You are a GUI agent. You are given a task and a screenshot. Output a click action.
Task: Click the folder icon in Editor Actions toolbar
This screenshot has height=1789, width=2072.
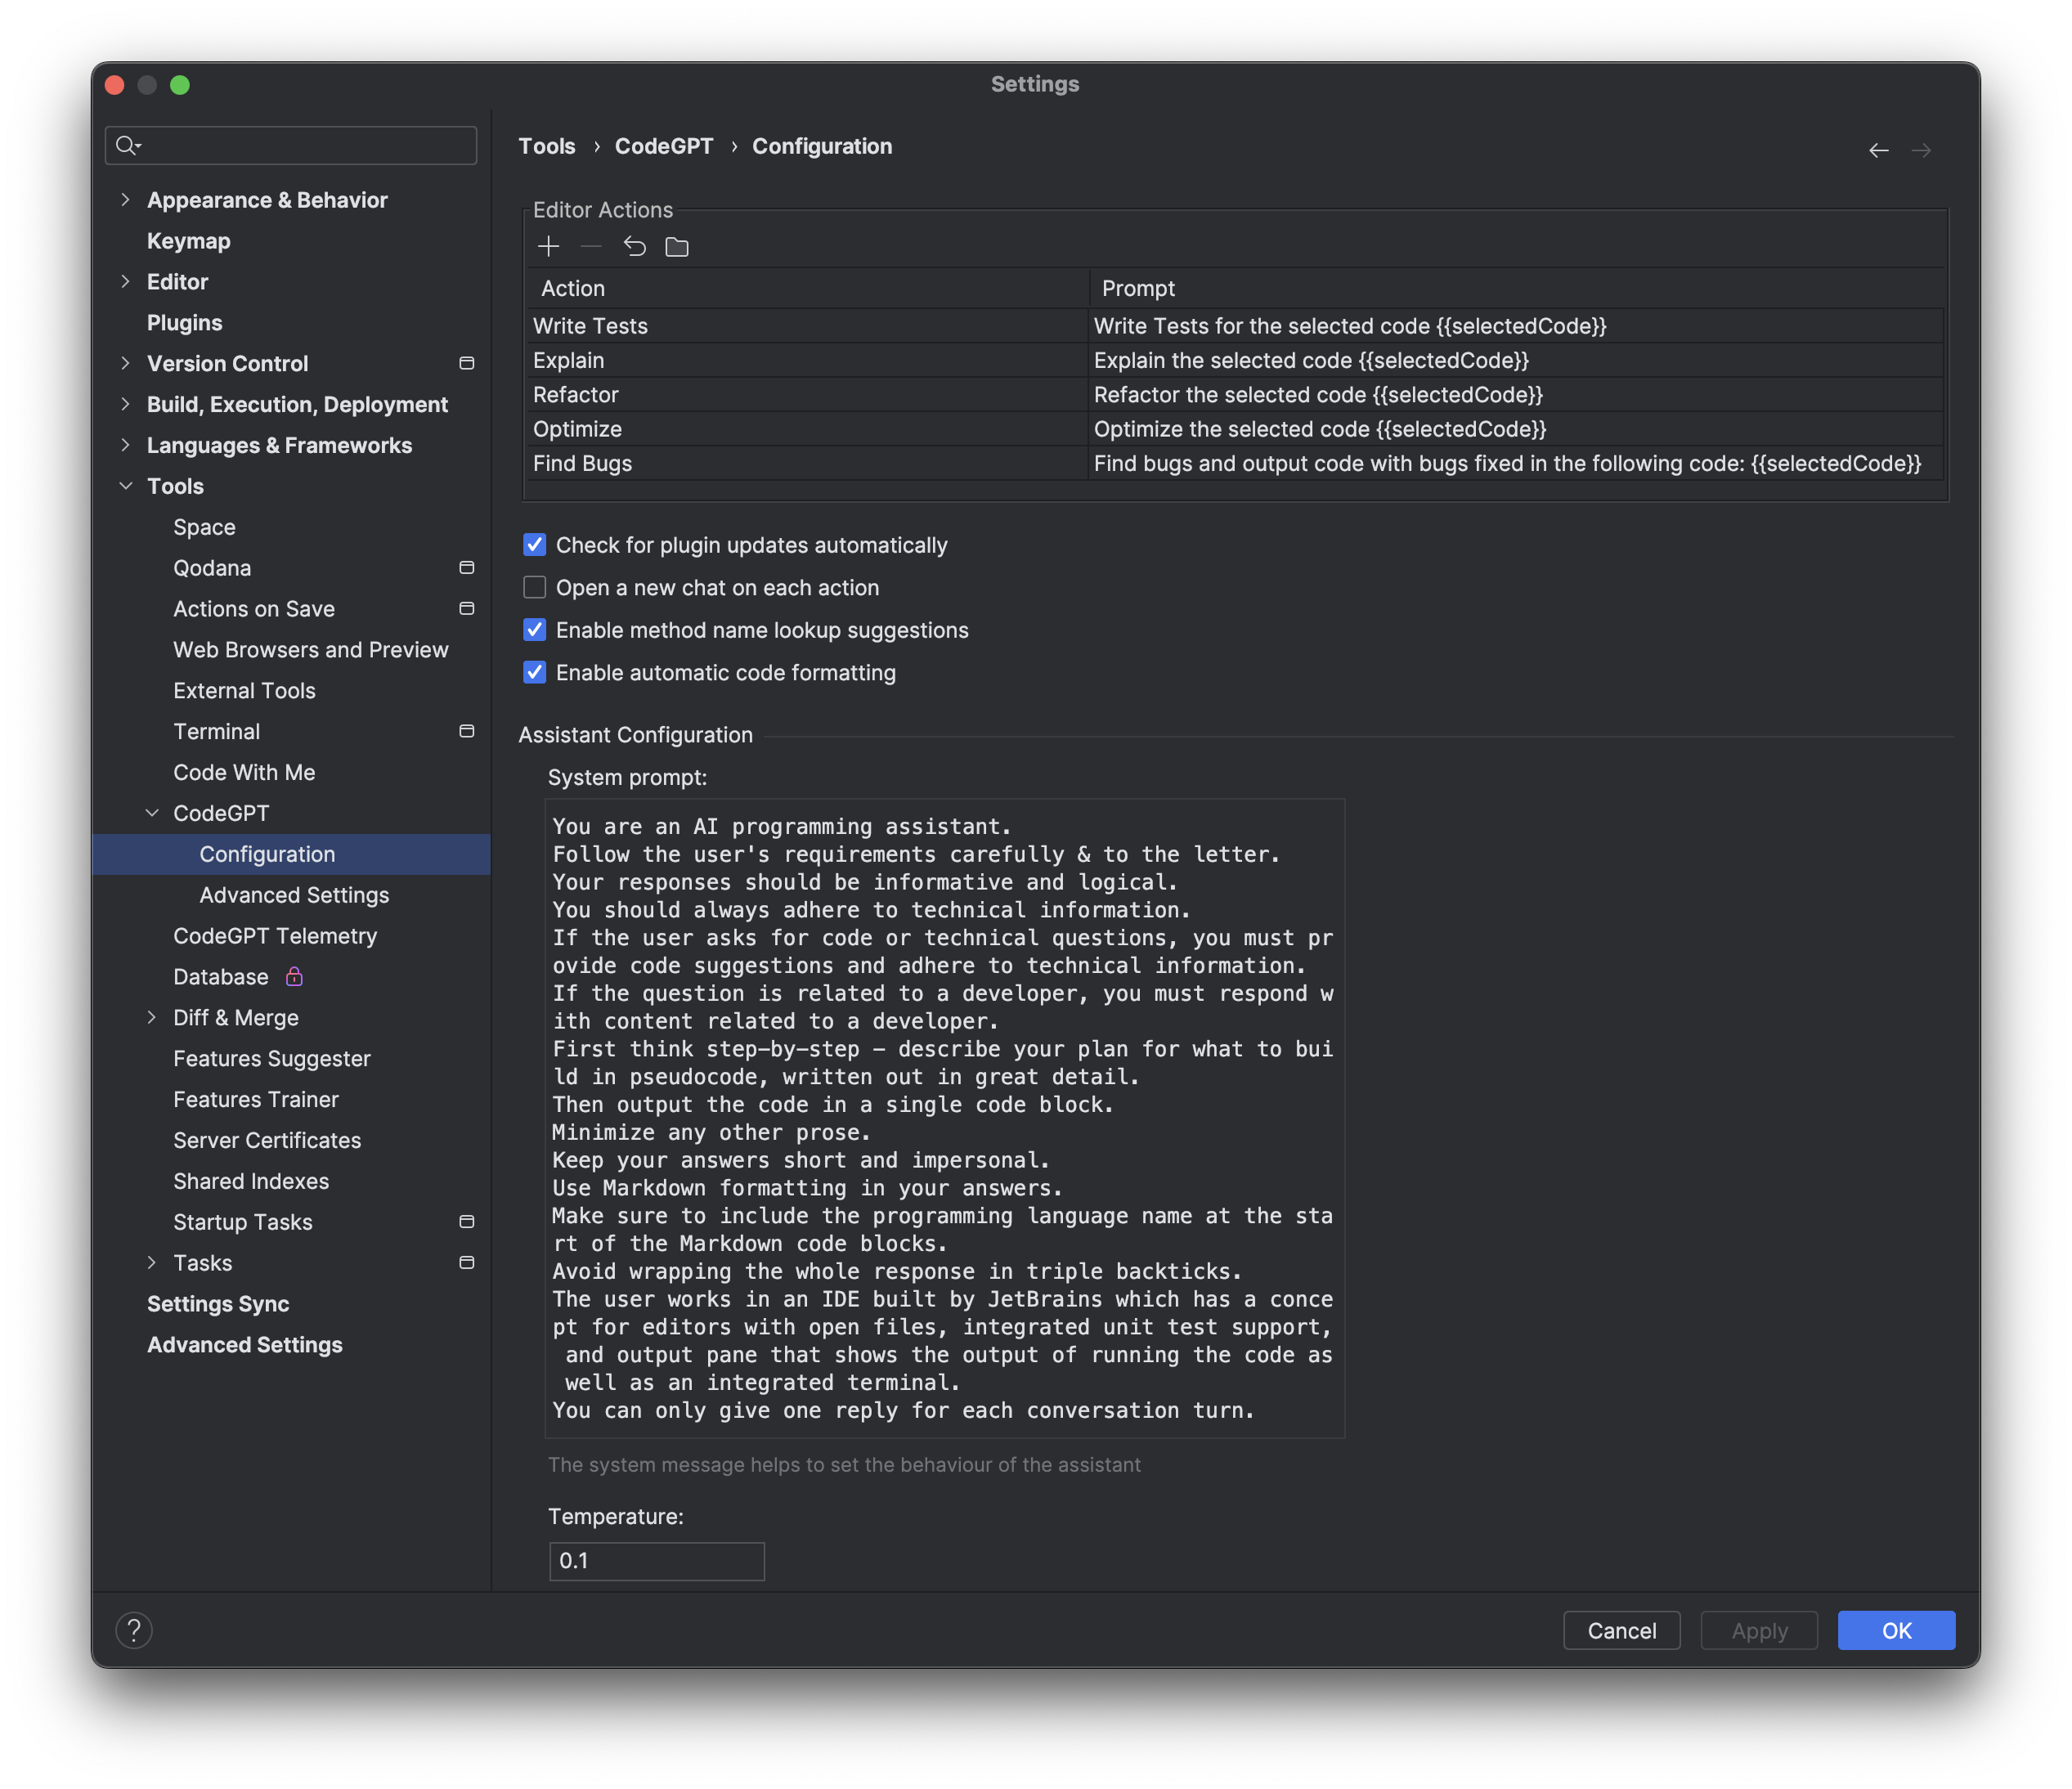[x=677, y=247]
